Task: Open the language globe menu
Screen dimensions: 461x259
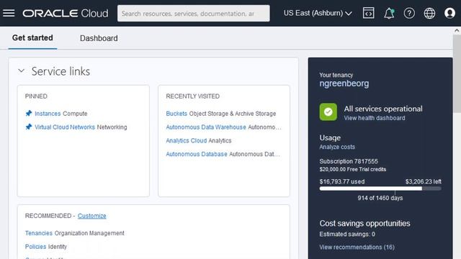Action: [429, 13]
